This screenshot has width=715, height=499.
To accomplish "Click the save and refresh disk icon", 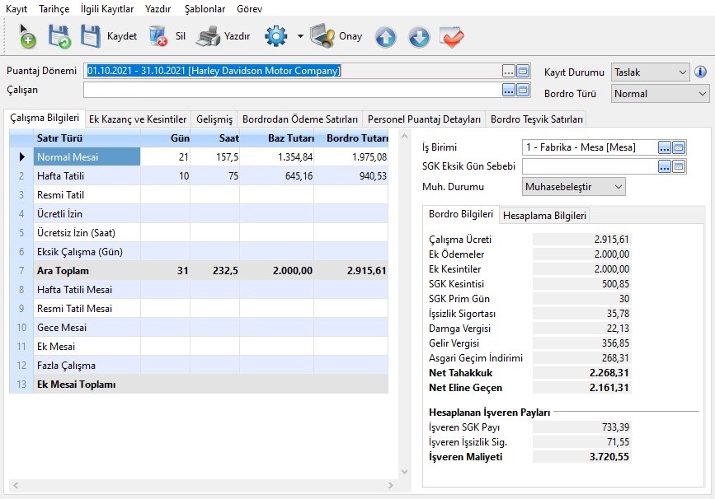I will pyautogui.click(x=59, y=36).
